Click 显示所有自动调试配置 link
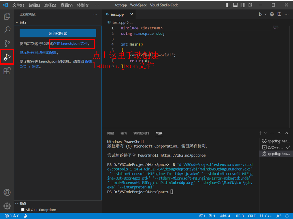The width and height of the screenshot is (293, 219). 38,53
